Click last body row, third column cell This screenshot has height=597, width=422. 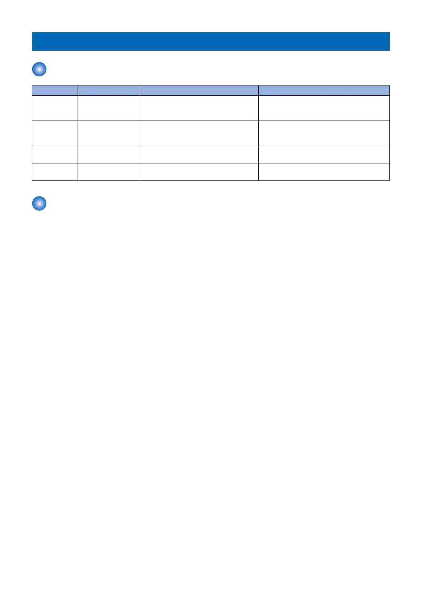(199, 172)
